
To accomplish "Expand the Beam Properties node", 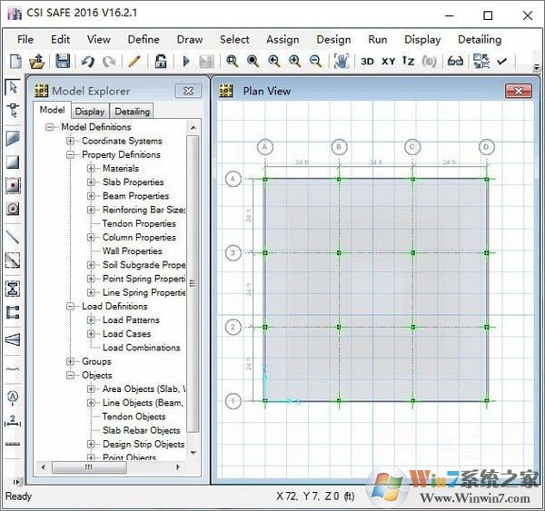I will (x=91, y=196).
